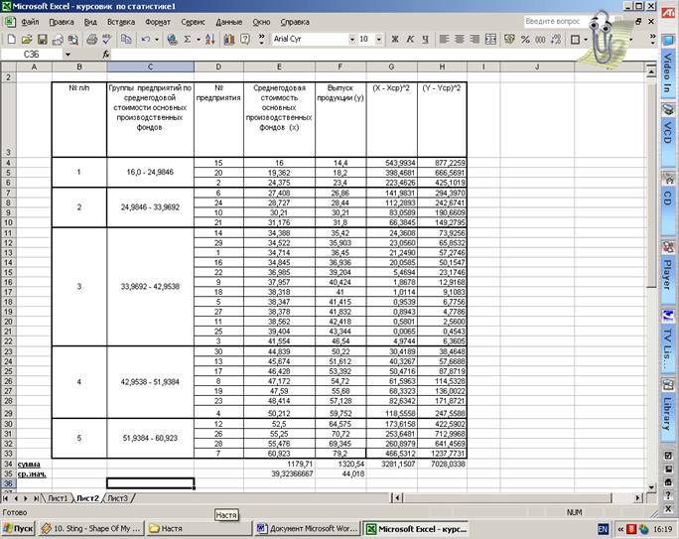Expand the Name Box dropdown showing C36
Screen dimensions: 679x539
coord(68,55)
